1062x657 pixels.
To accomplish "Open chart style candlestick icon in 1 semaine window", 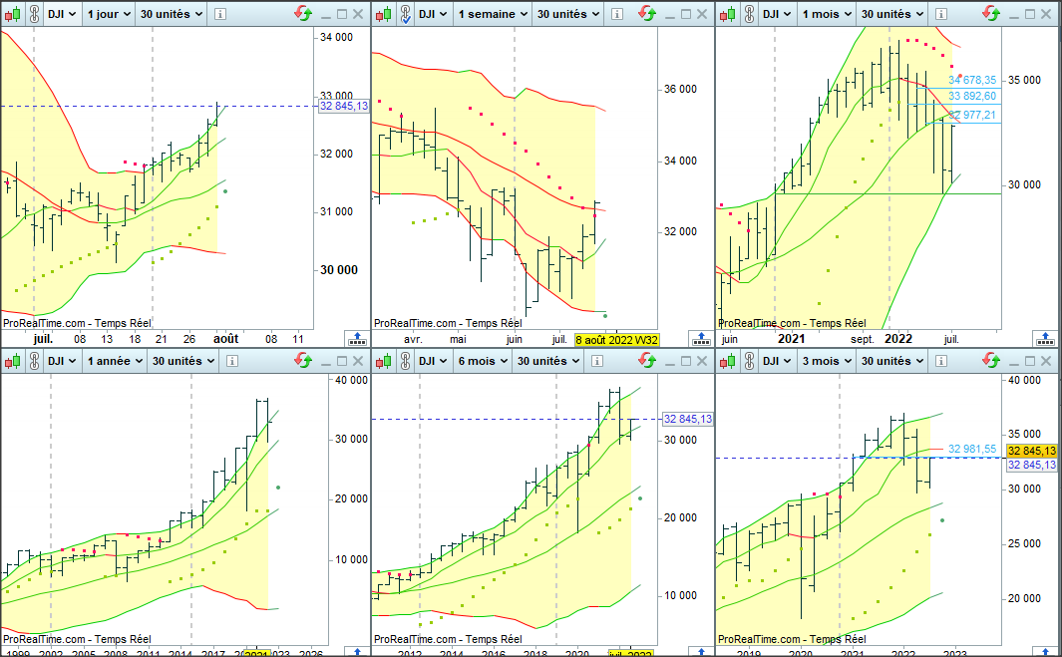I will point(383,14).
